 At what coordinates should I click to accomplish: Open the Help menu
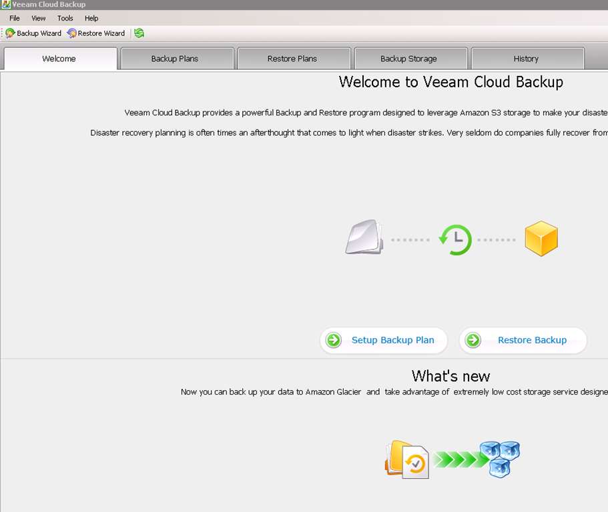pyautogui.click(x=91, y=19)
